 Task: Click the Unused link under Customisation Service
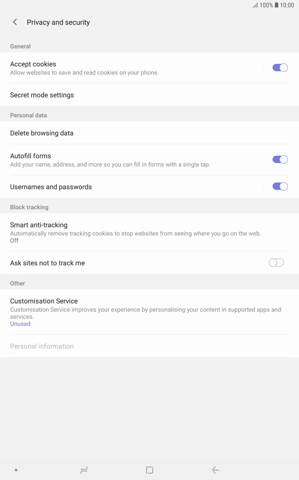click(x=20, y=324)
